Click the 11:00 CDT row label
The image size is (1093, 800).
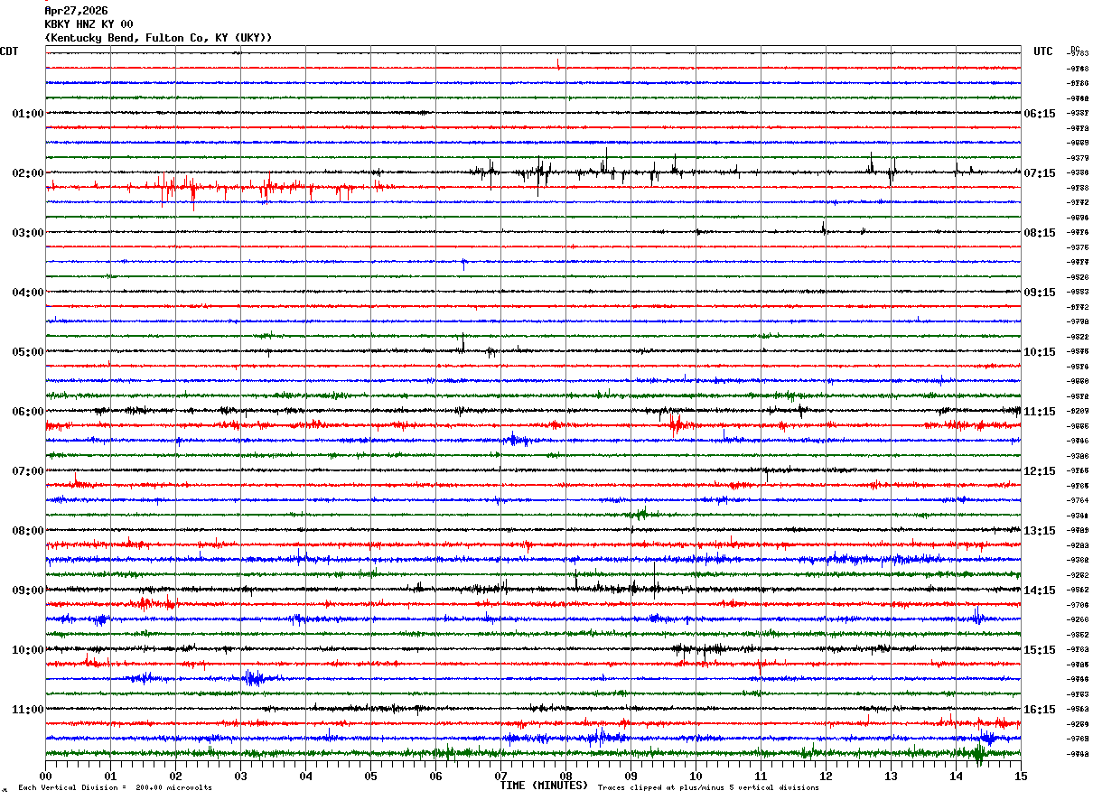click(x=28, y=709)
